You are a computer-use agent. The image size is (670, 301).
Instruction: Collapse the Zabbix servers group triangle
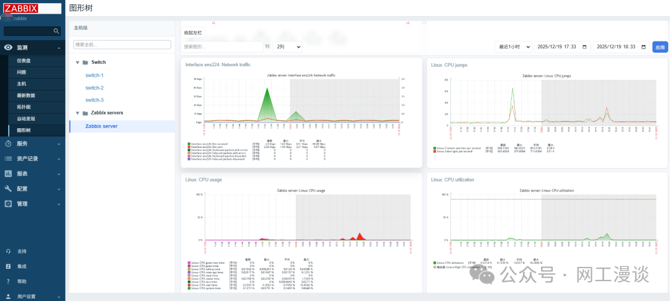[x=78, y=113]
